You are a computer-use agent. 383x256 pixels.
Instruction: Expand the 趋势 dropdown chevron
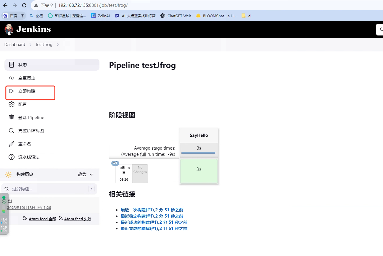click(x=91, y=174)
